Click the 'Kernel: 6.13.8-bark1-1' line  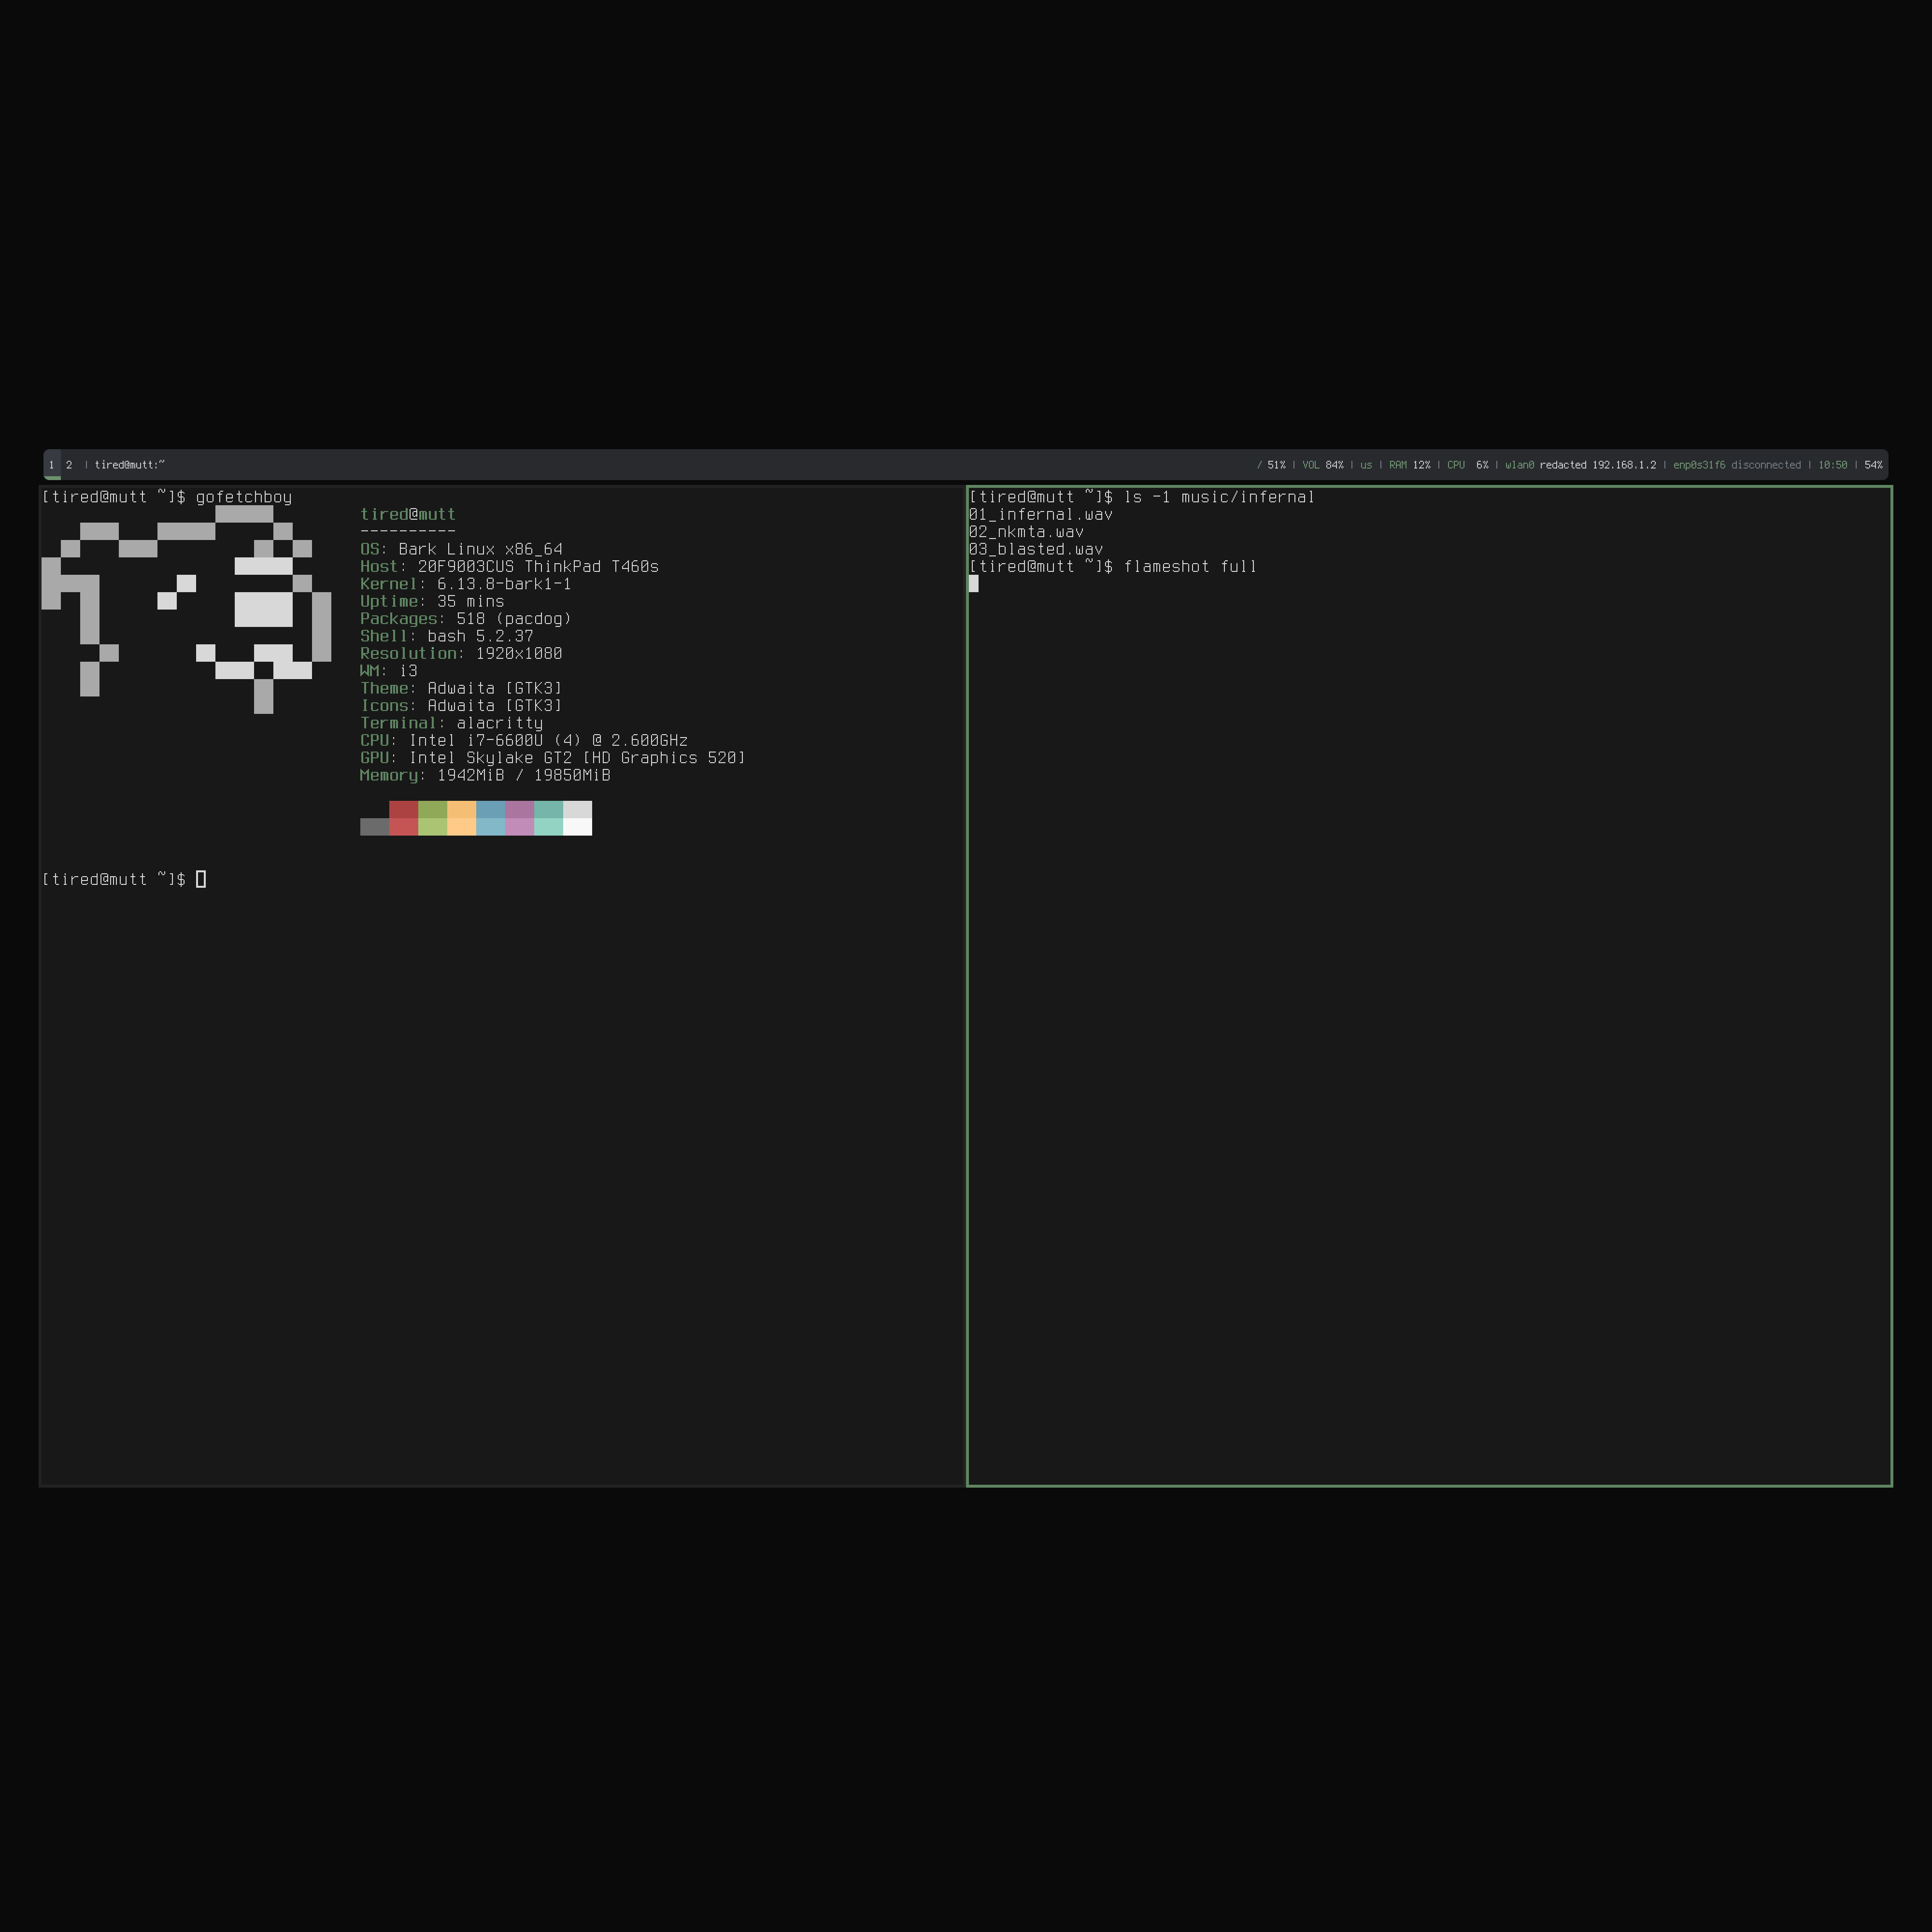tap(466, 584)
